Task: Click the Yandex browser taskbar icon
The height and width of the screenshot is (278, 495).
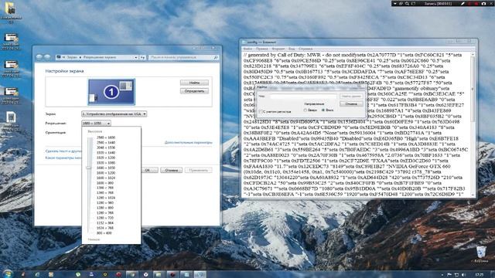Action: pyautogui.click(x=145, y=275)
